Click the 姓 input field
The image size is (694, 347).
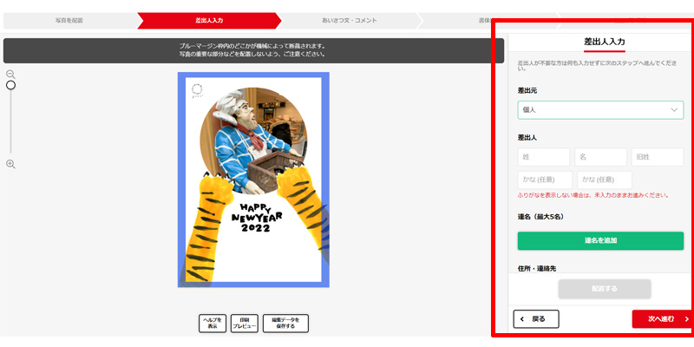(544, 157)
